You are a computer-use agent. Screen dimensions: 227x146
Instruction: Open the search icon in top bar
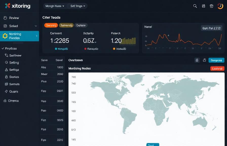[195, 6]
